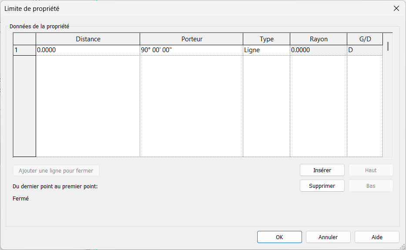
Task: Open the Type cell showing Ligne
Action: click(x=266, y=50)
